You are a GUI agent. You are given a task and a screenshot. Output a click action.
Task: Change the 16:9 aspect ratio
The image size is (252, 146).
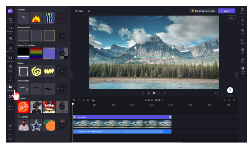(232, 18)
